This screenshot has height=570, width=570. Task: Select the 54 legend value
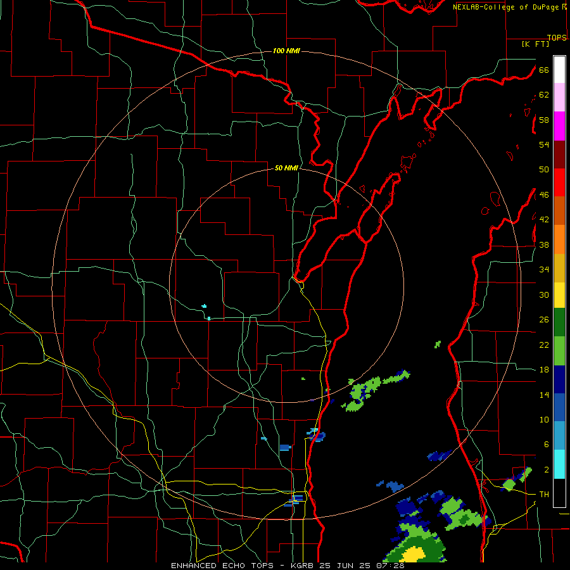(x=544, y=144)
